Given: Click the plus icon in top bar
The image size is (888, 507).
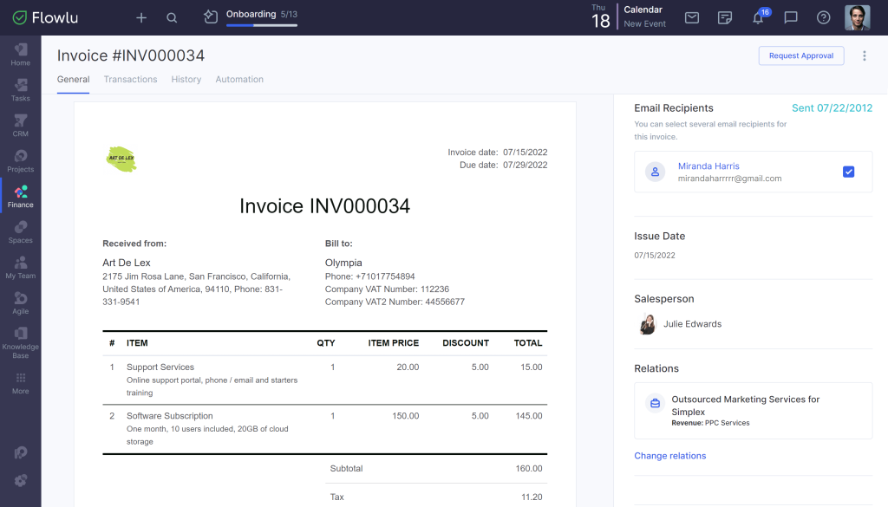Looking at the screenshot, I should click(141, 17).
